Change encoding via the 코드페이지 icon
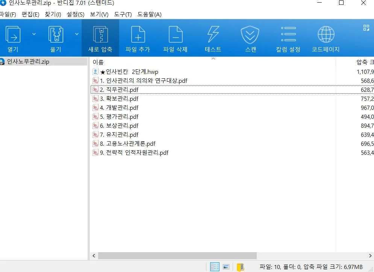Viewport: 374px width, 272px height. tap(326, 37)
